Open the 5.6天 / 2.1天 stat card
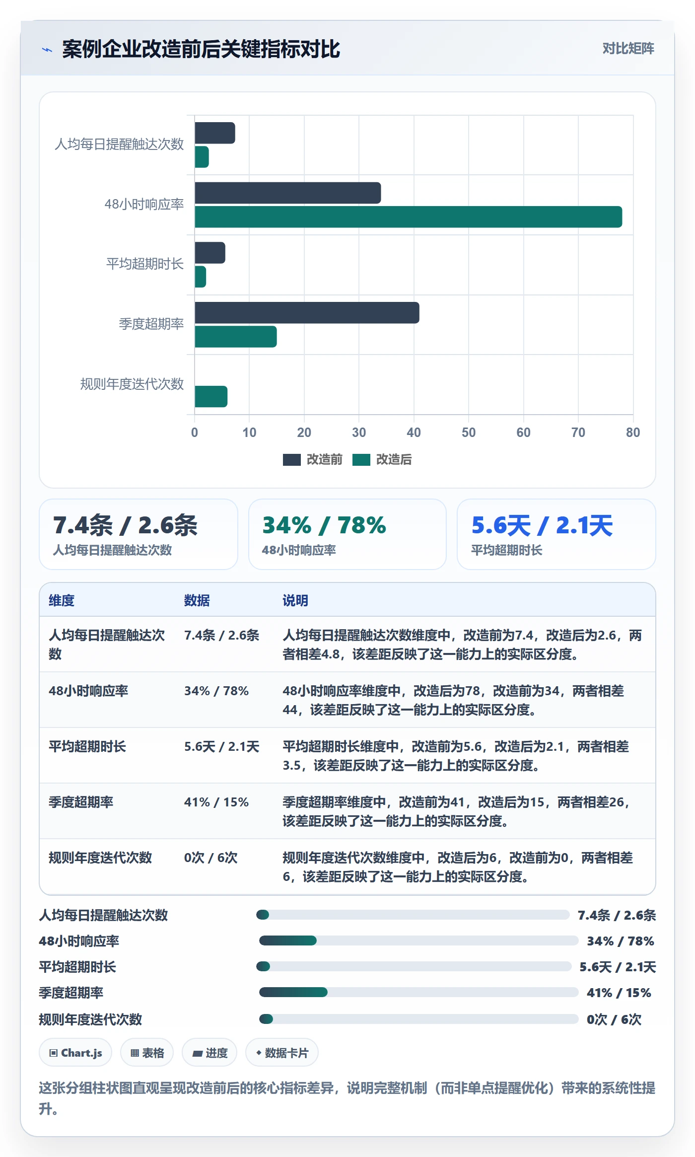The image size is (695, 1157). click(x=556, y=534)
